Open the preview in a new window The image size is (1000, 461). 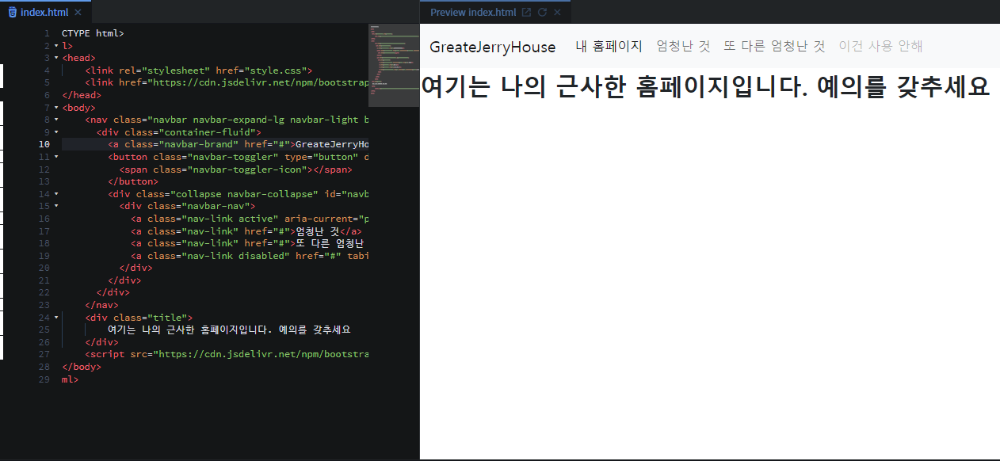525,12
